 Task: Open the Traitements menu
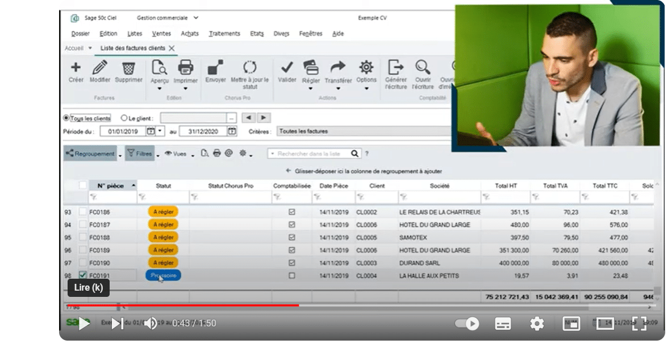tap(224, 33)
